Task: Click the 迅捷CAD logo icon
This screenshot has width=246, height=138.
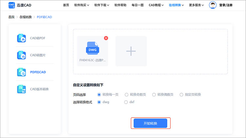Action: (12, 5)
